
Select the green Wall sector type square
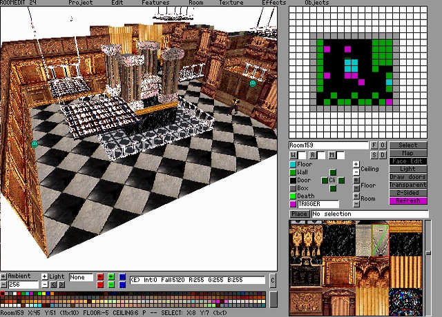coord(293,172)
